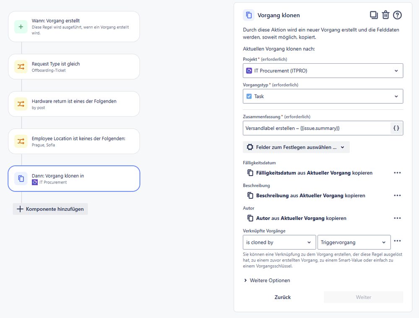
Task: Select the 'Wann: Vorgang erstellt' trigger card
Action: [74, 26]
